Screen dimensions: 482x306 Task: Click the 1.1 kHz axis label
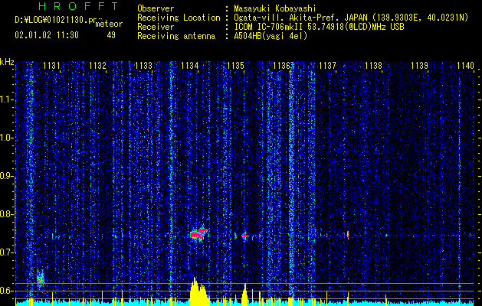[x=6, y=99]
